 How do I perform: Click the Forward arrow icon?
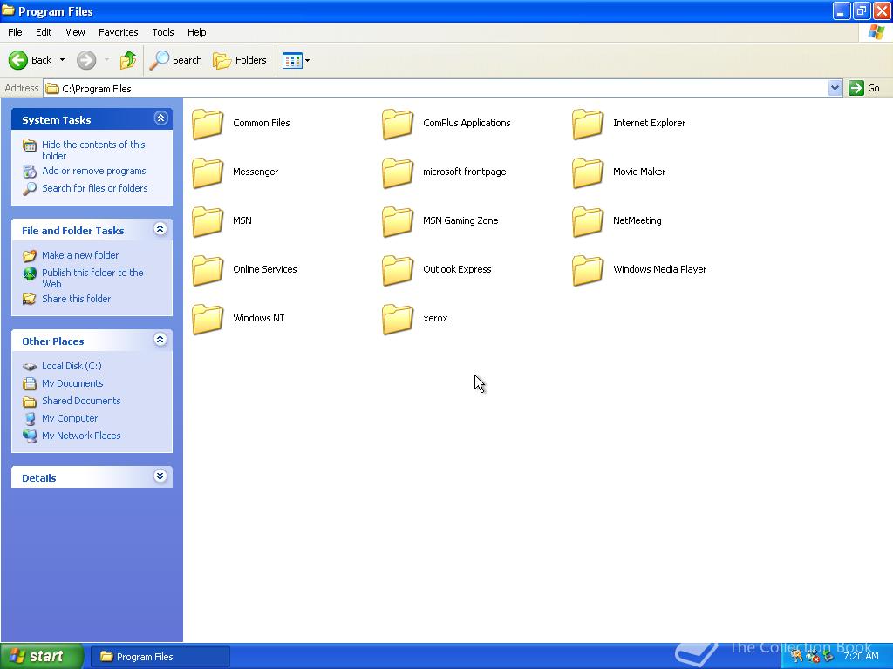pyautogui.click(x=86, y=60)
